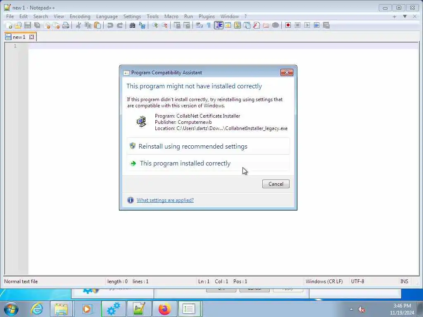Screen dimensions: 423x317
Task: Click the Print toolbar icon
Action: pos(66,25)
